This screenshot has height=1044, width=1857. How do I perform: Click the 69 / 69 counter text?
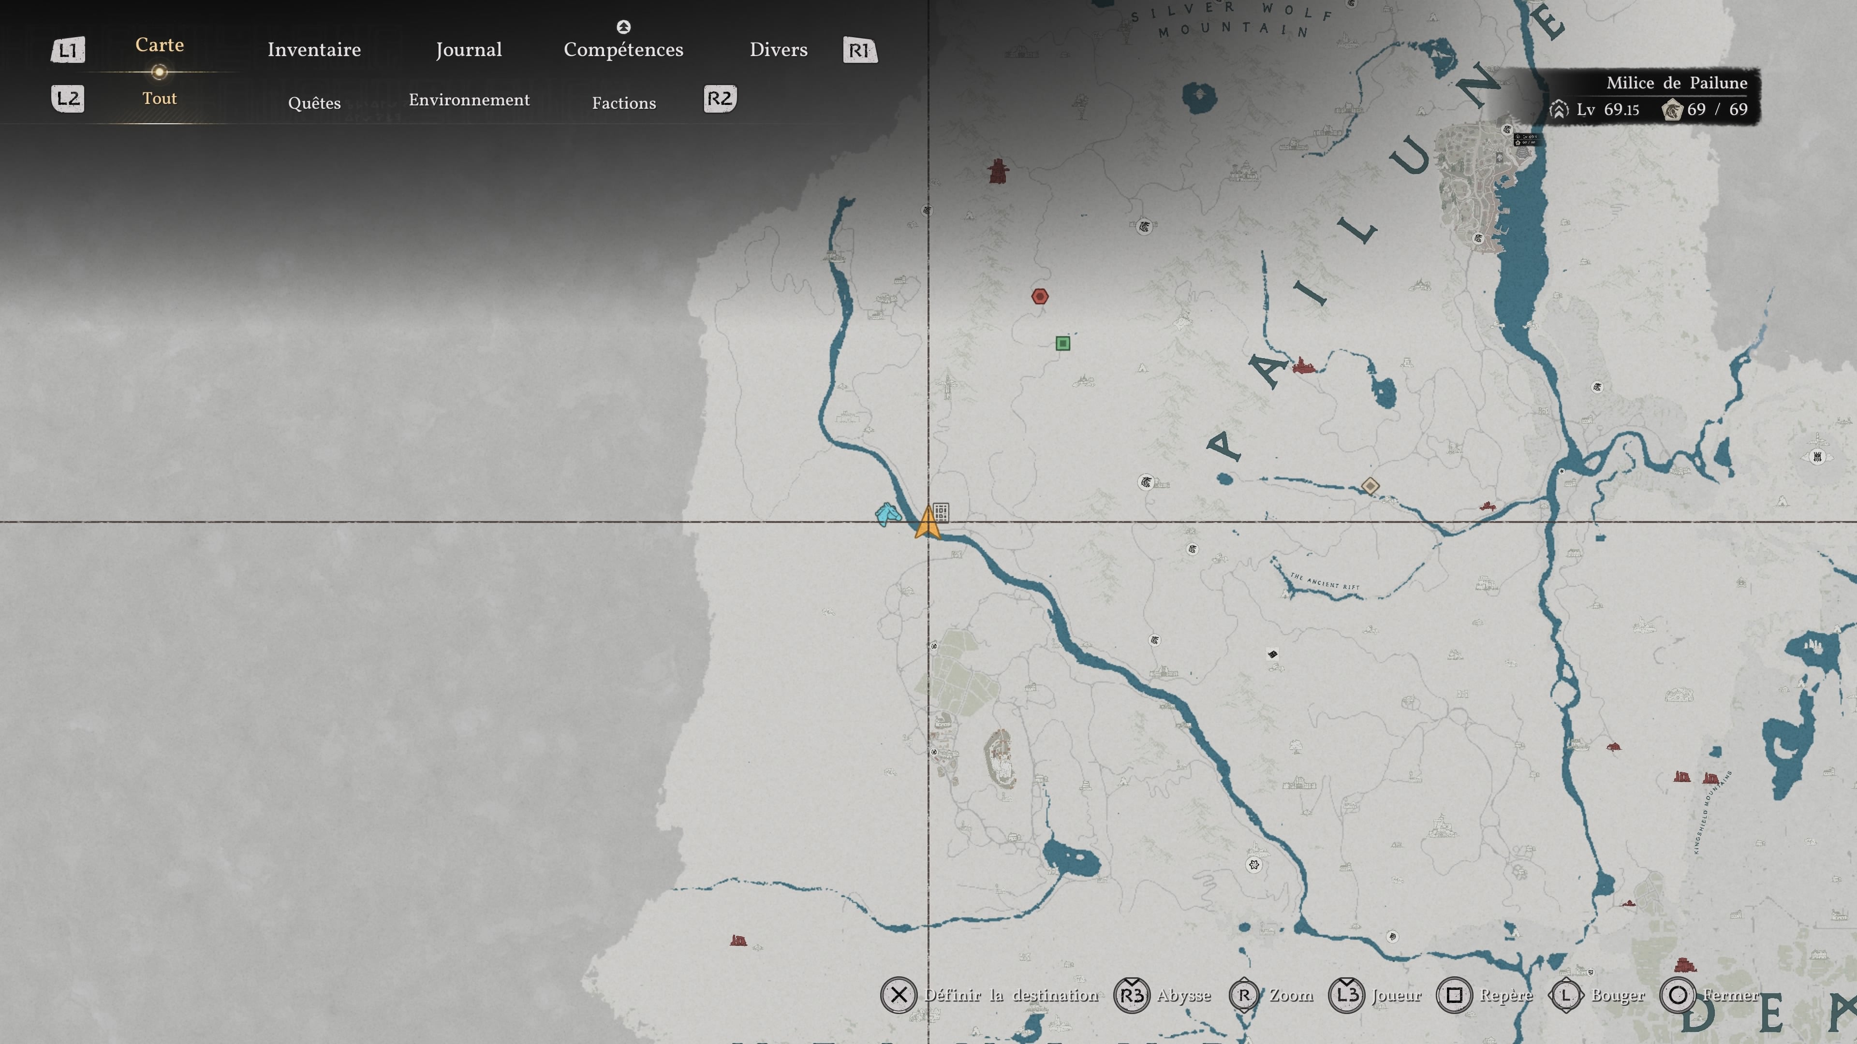[1717, 110]
